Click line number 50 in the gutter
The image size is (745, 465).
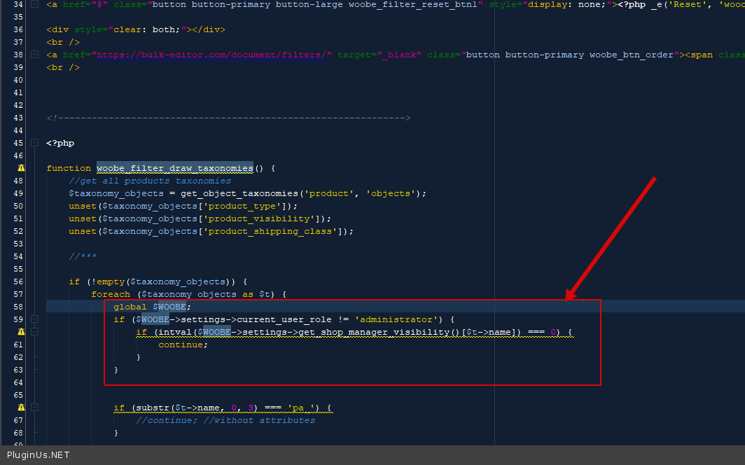tap(18, 206)
